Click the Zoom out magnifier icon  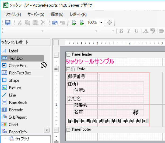point(74,23)
